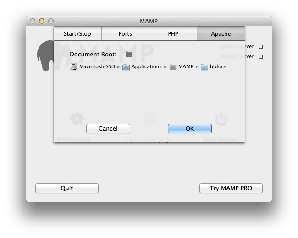Select the PHP tab
This screenshot has width=298, height=238.
pyautogui.click(x=173, y=33)
